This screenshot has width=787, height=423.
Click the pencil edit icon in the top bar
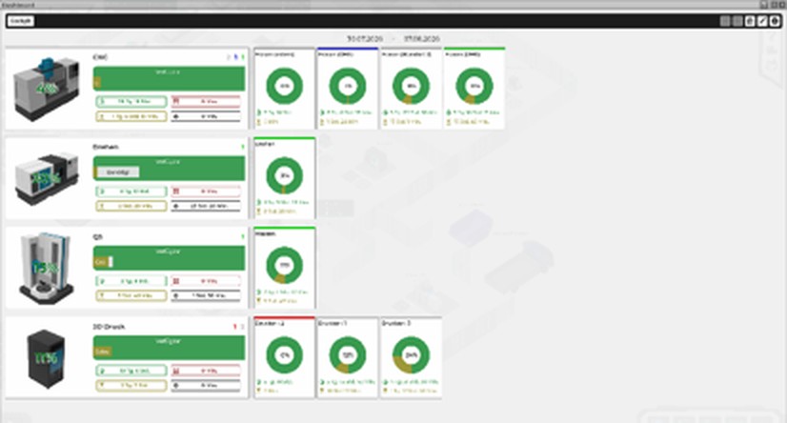pos(762,21)
